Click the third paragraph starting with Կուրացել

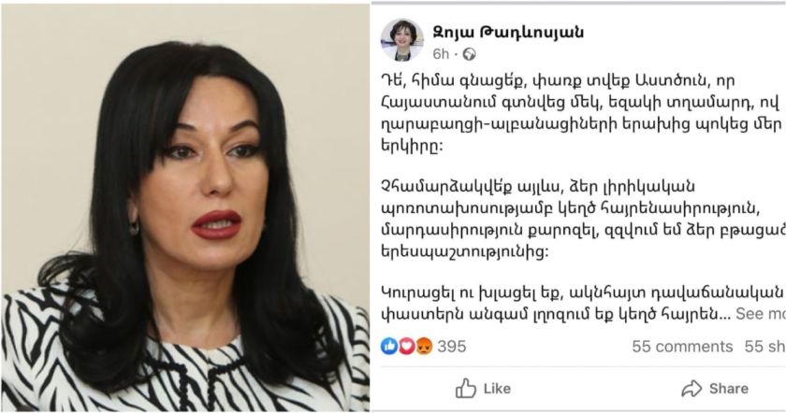click(581, 303)
